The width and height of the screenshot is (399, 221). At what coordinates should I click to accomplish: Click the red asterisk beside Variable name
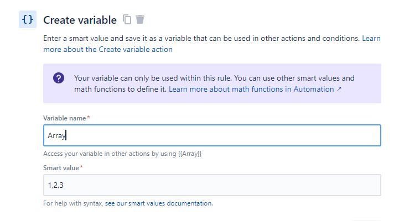[x=89, y=117]
